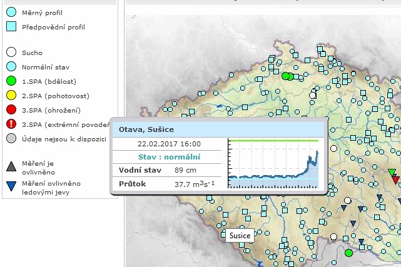Select the red triangle station marker on map
Viewport: 401px width, 267px height.
[x=395, y=180]
